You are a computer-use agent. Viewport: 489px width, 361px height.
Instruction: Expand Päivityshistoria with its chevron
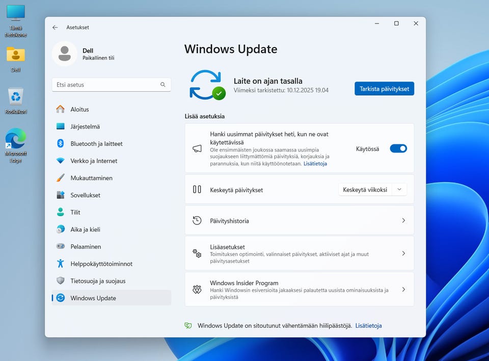coord(403,220)
